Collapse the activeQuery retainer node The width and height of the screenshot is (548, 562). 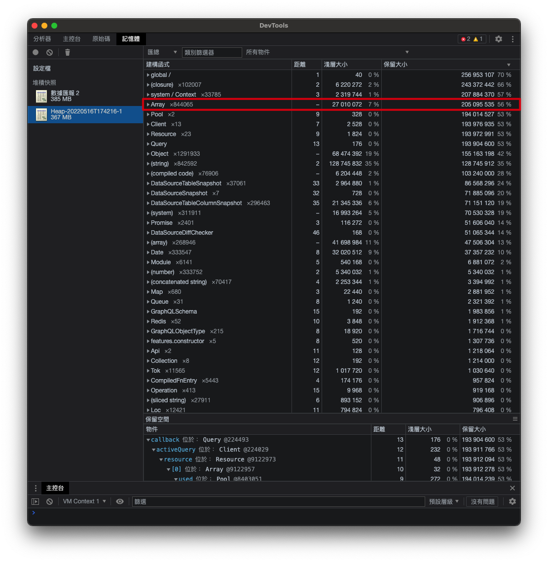tap(154, 450)
